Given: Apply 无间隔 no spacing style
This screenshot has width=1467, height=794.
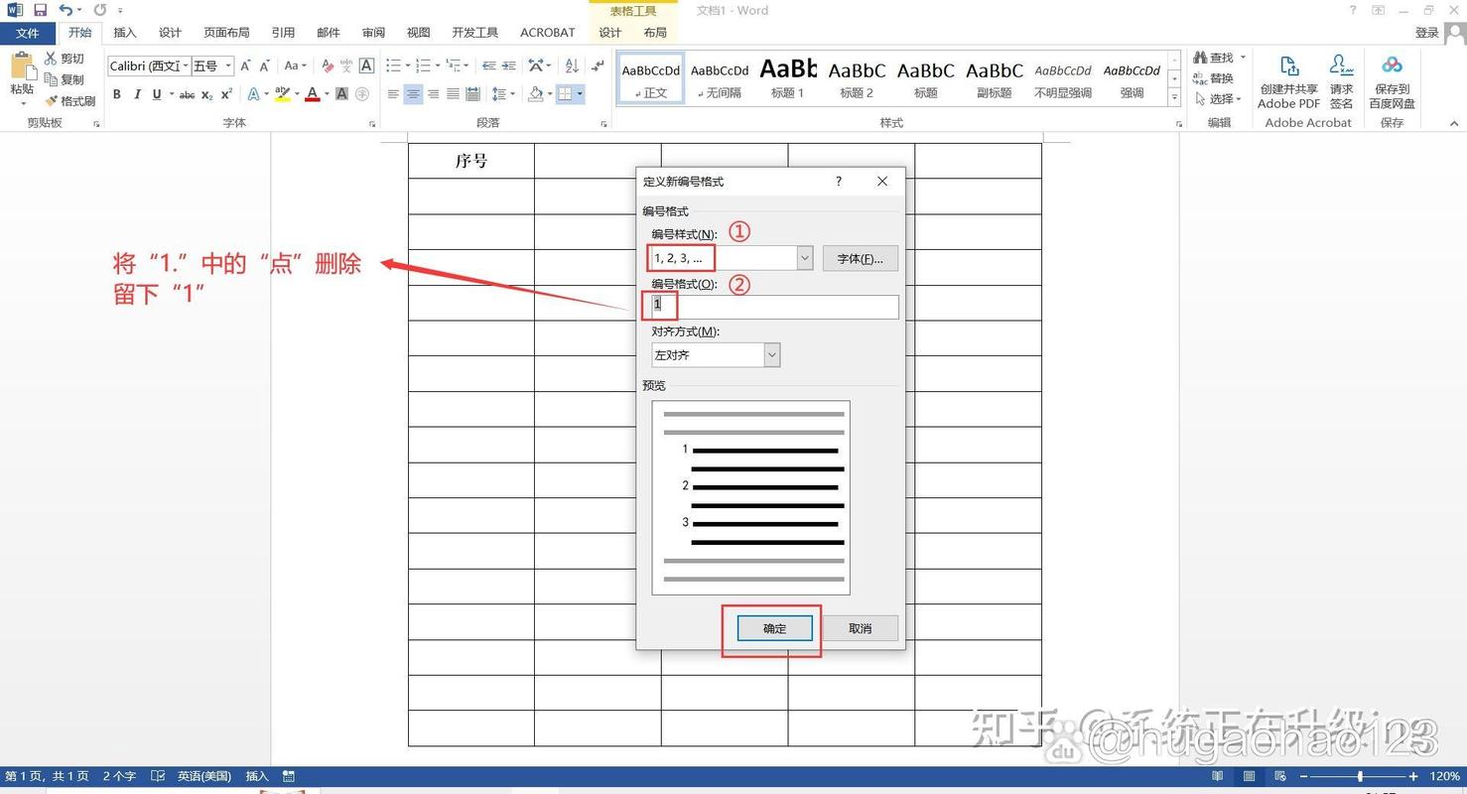Looking at the screenshot, I should pos(720,78).
